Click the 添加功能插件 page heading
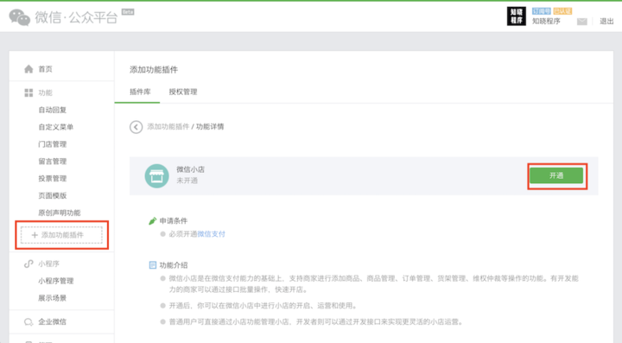The height and width of the screenshot is (343, 622). [x=154, y=70]
